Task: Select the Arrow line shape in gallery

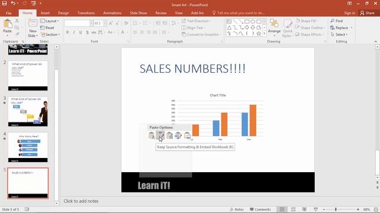Action: (241, 22)
